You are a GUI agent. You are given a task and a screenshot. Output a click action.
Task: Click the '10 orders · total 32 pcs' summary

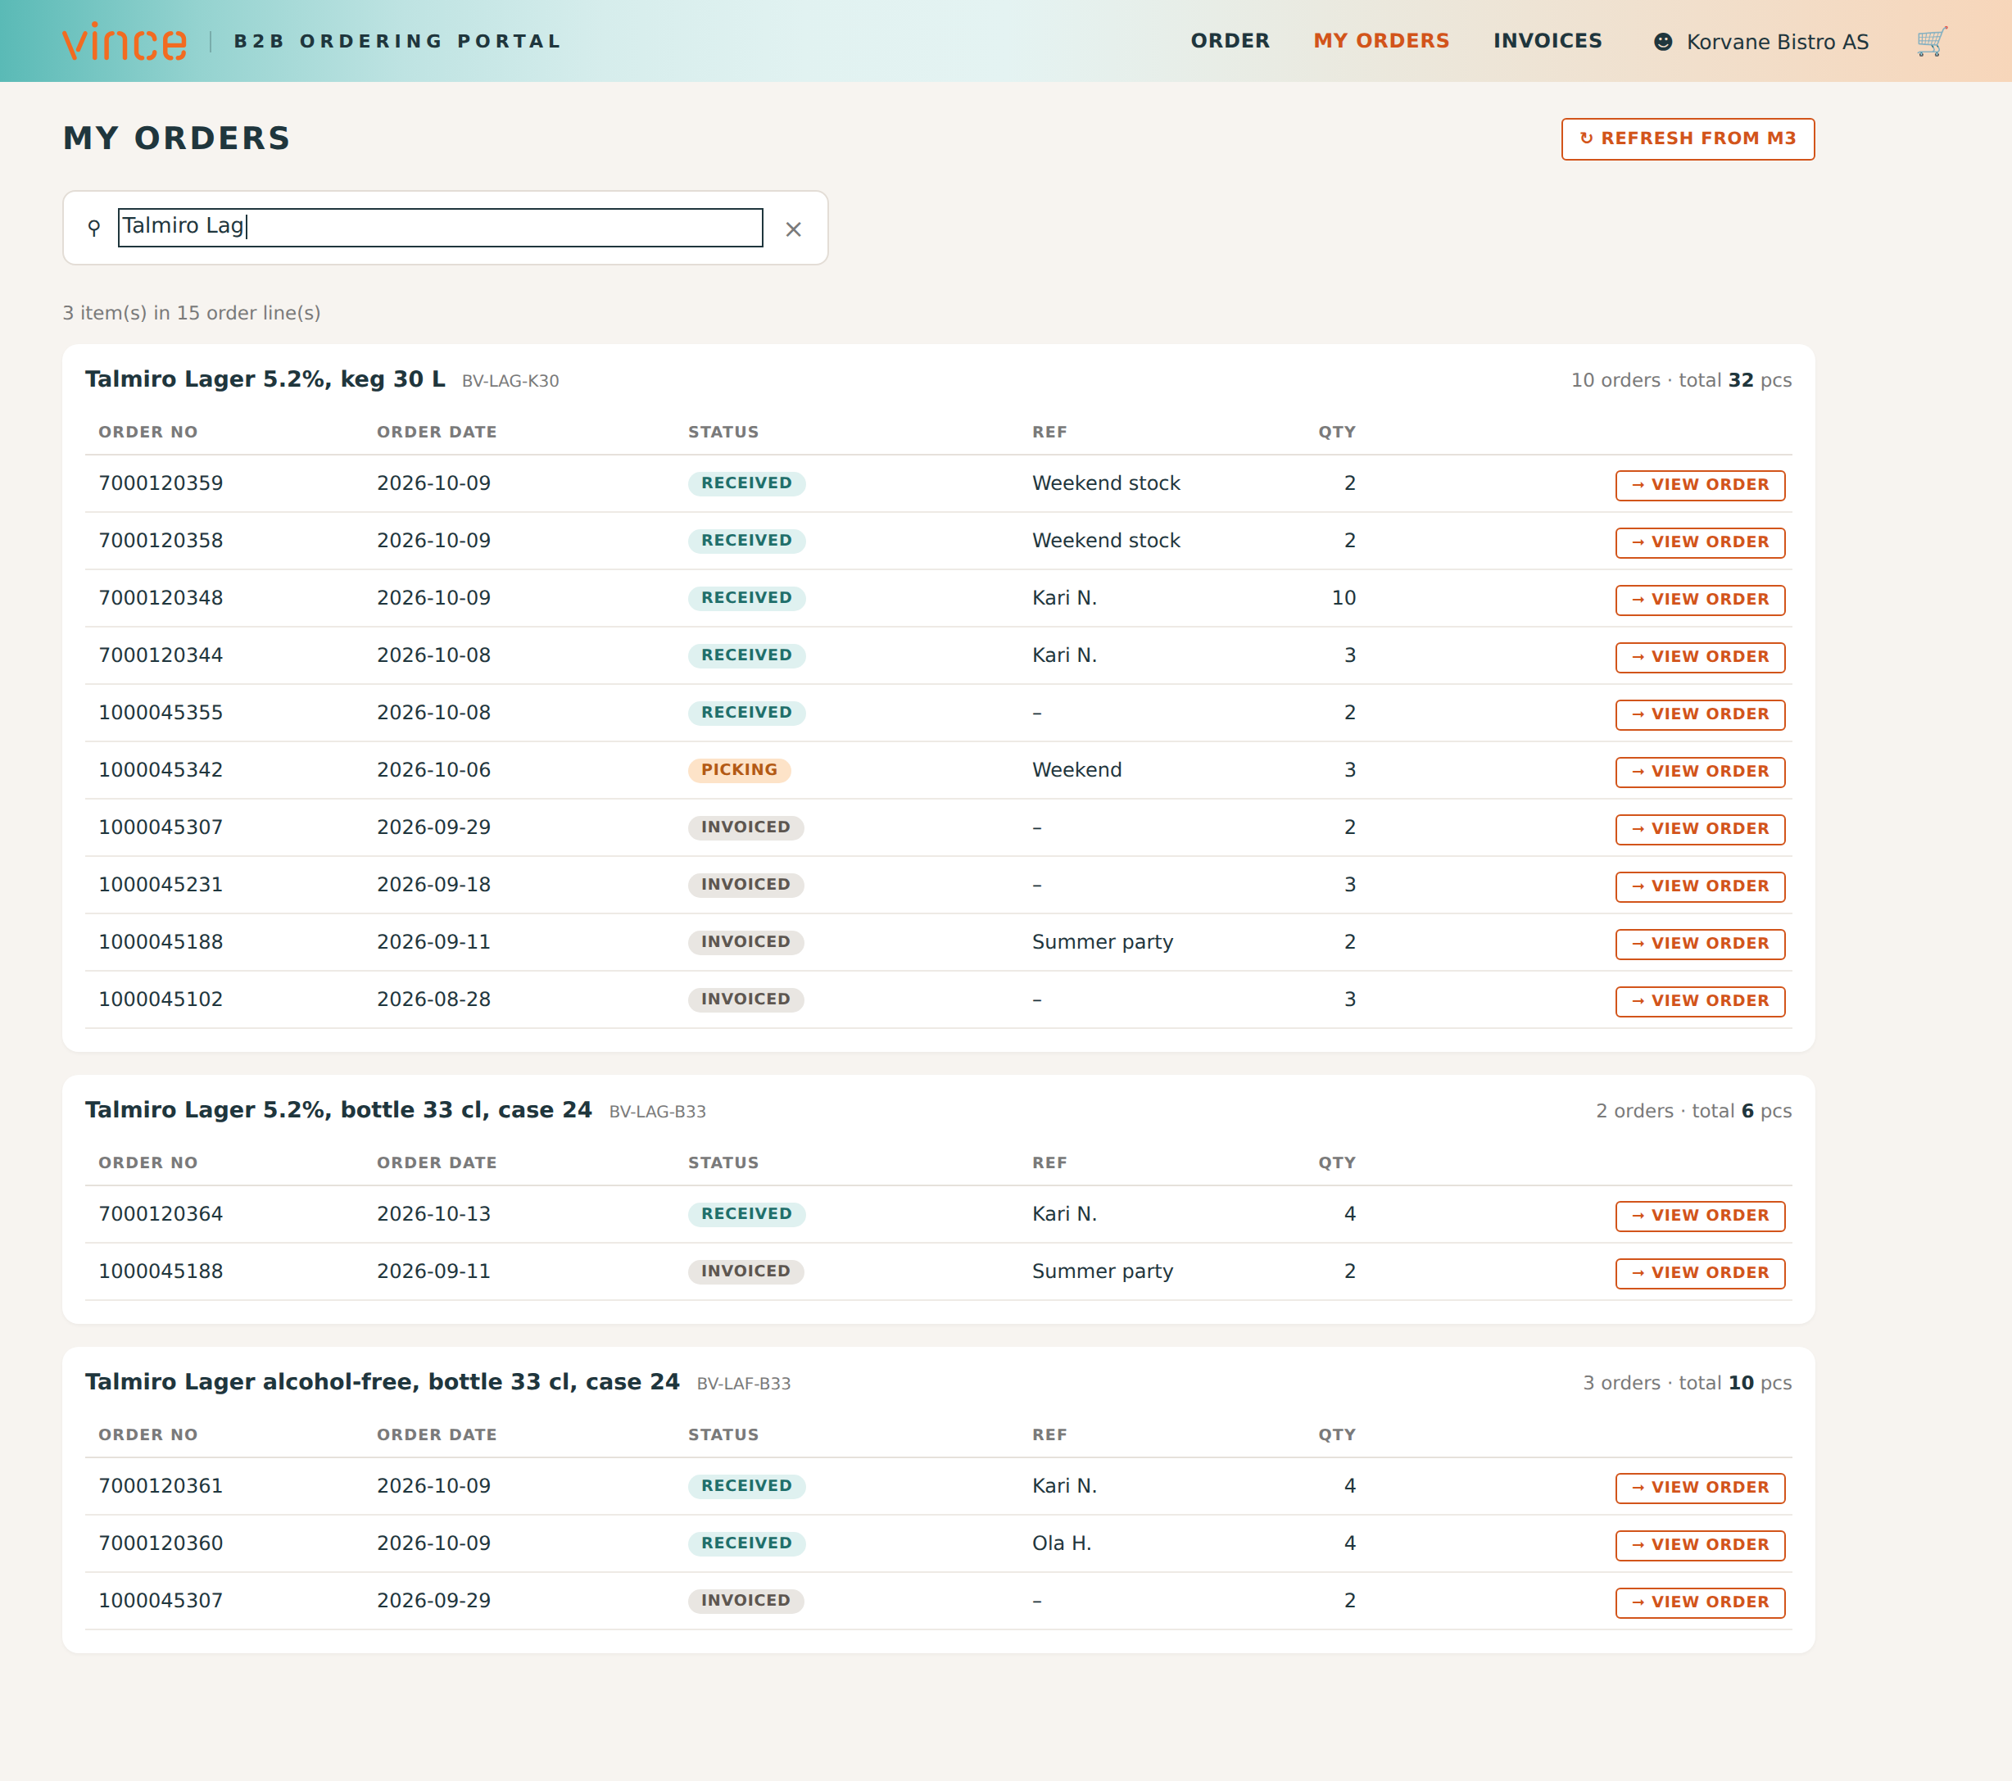1680,380
